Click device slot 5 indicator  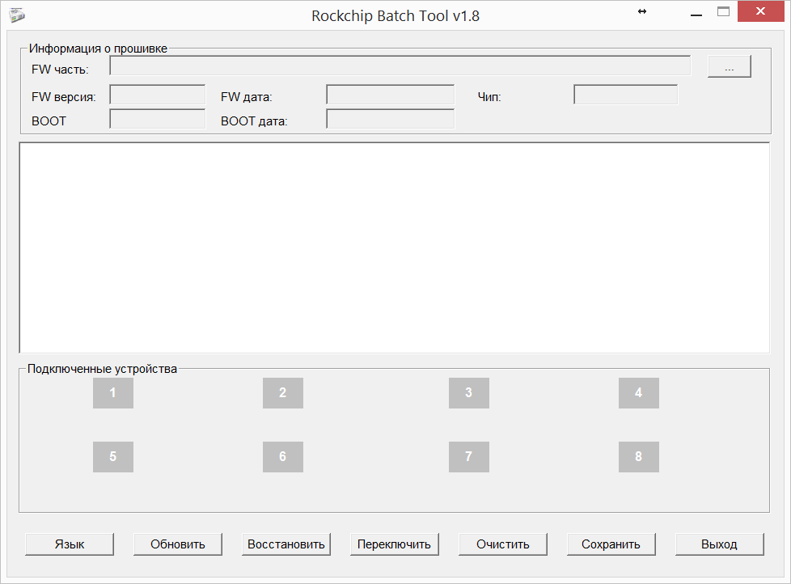tap(112, 457)
